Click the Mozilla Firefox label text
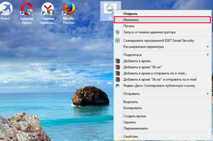This screenshot has height=141, width=213. [69, 20]
